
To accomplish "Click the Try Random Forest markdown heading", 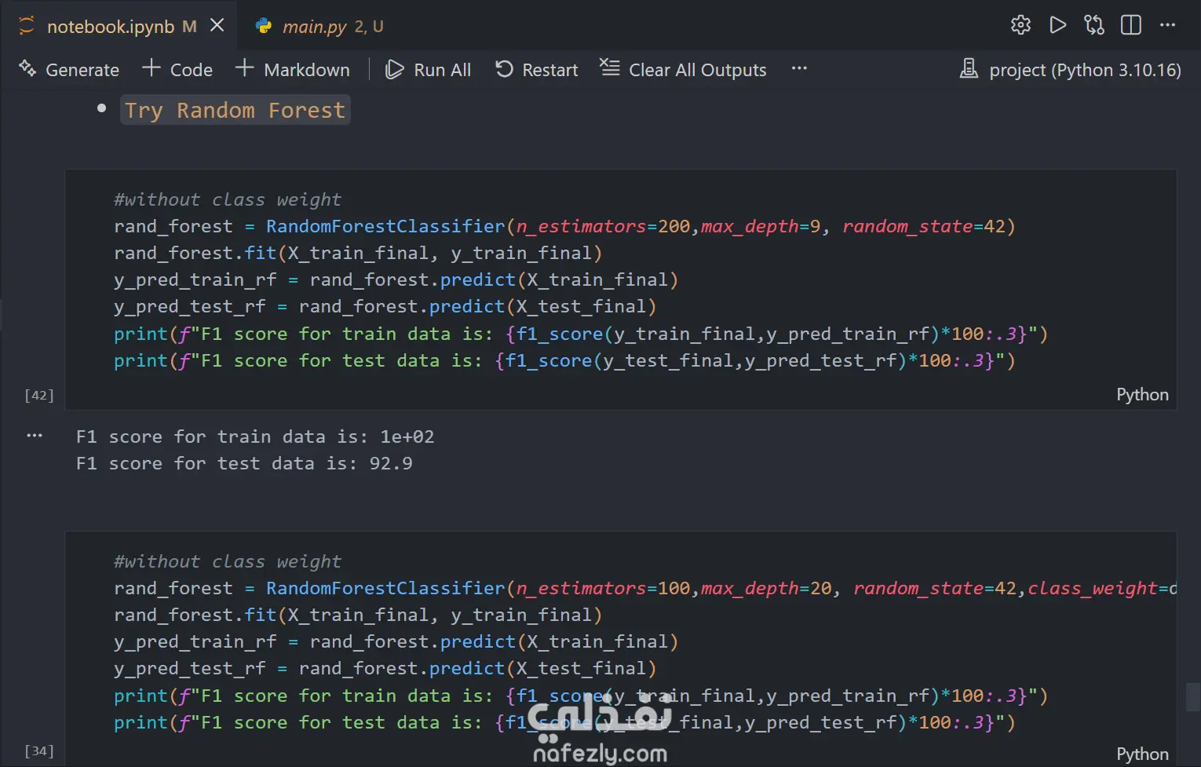I will (x=235, y=110).
